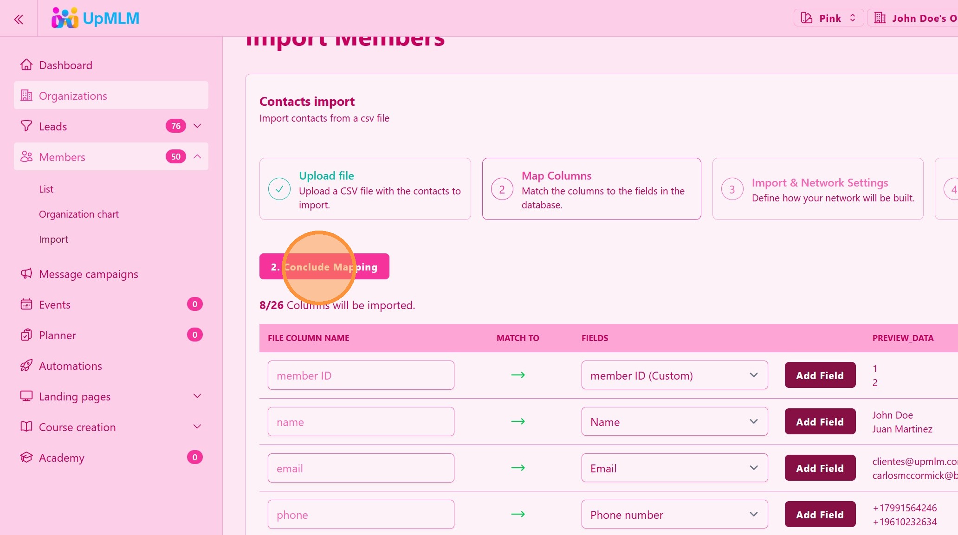
Task: Open Dashboard via home icon
Action: [26, 65]
